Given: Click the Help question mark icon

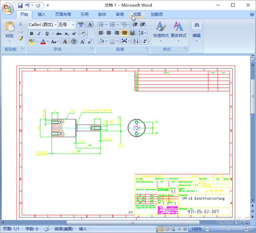Looking at the screenshot, I should (x=252, y=14).
